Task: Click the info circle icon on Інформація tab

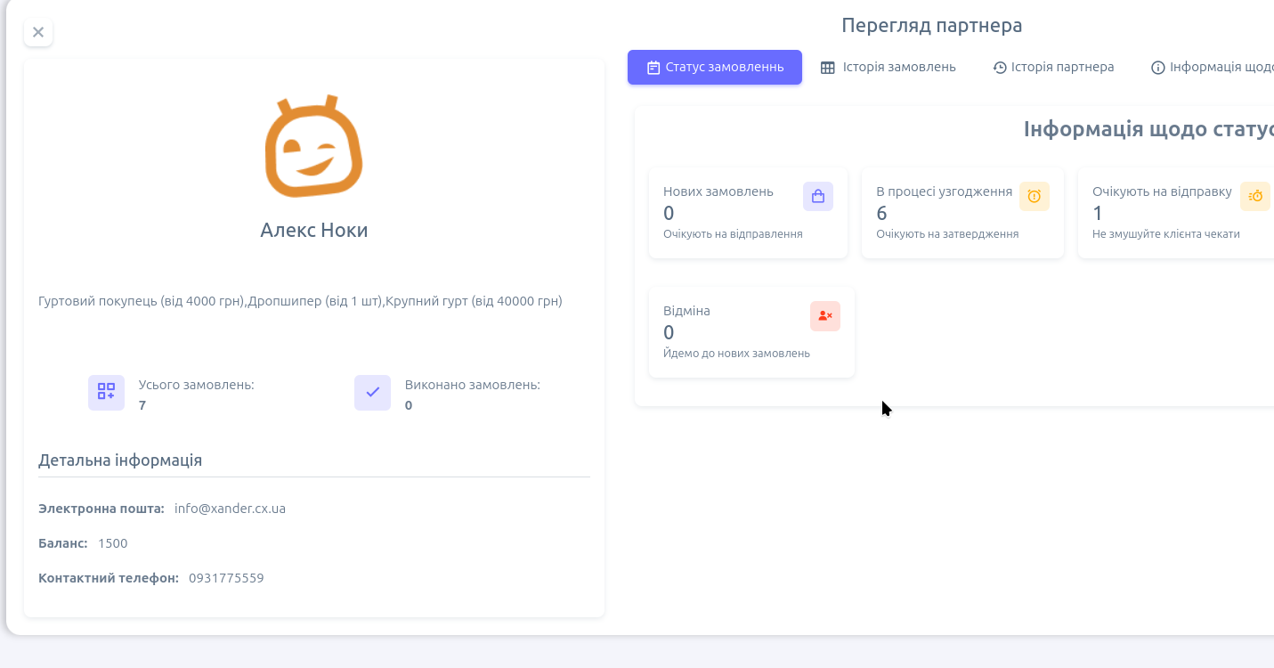Action: (x=1158, y=68)
